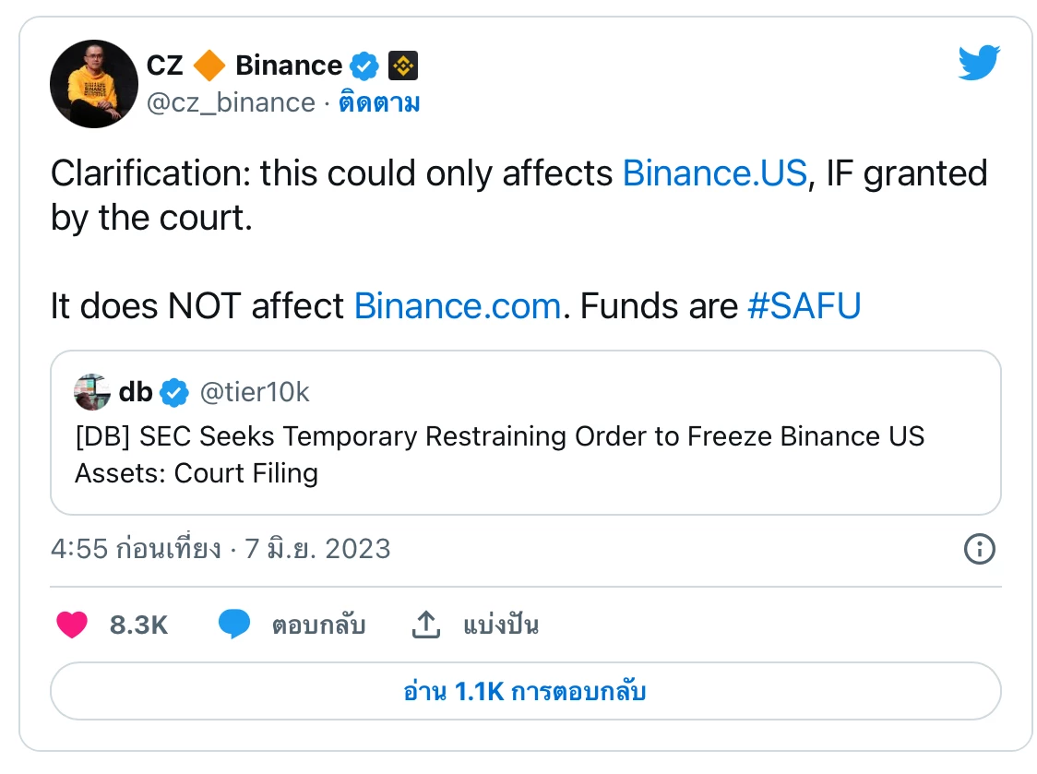Click the 8.3K likes count

pos(140,625)
